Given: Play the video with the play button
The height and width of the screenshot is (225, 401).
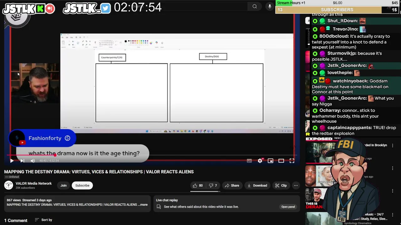Looking at the screenshot, I should (x=12, y=161).
